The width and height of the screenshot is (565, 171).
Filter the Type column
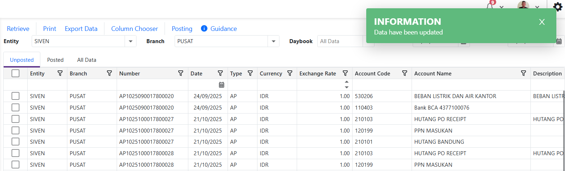pyautogui.click(x=250, y=73)
